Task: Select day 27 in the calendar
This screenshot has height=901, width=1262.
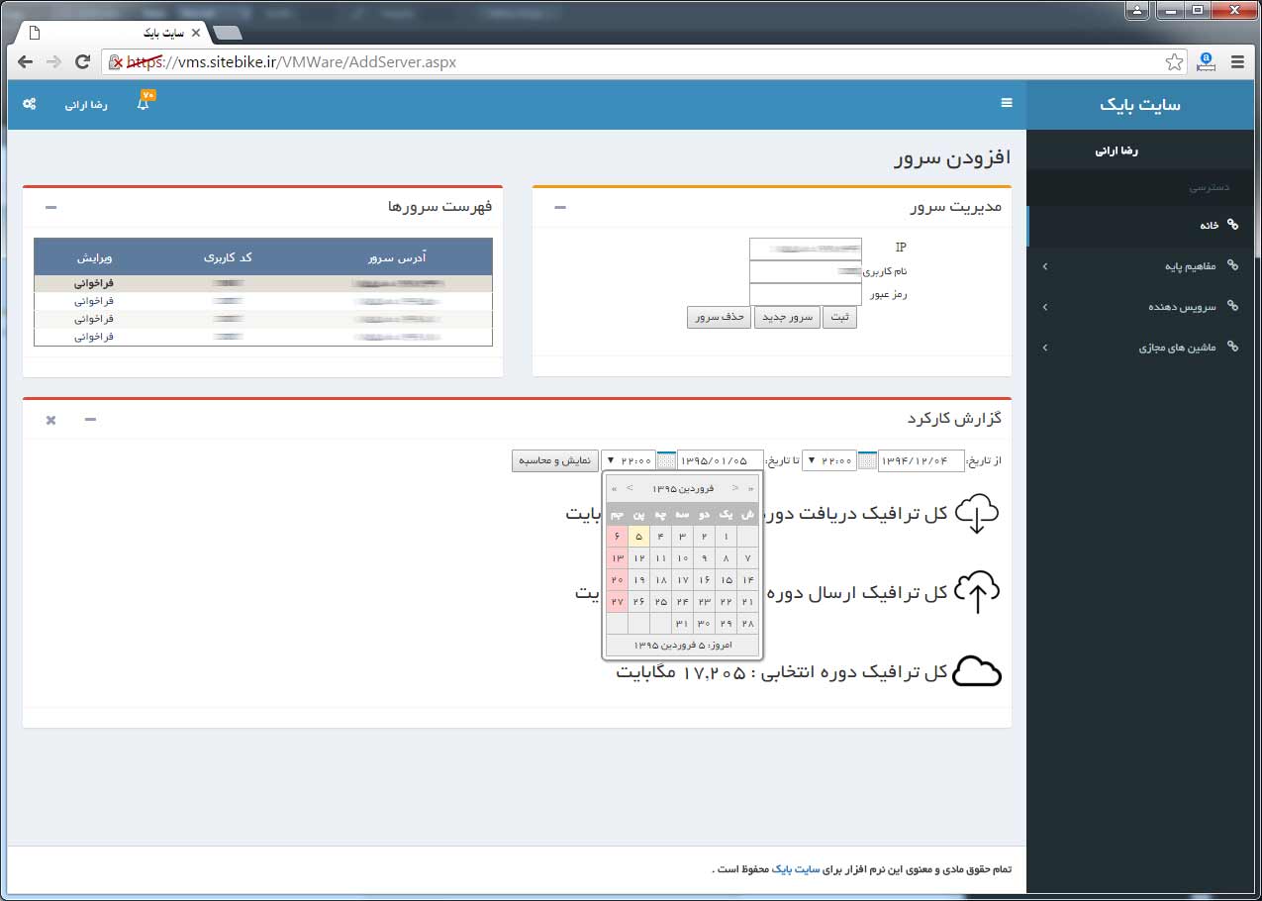Action: [x=618, y=602]
